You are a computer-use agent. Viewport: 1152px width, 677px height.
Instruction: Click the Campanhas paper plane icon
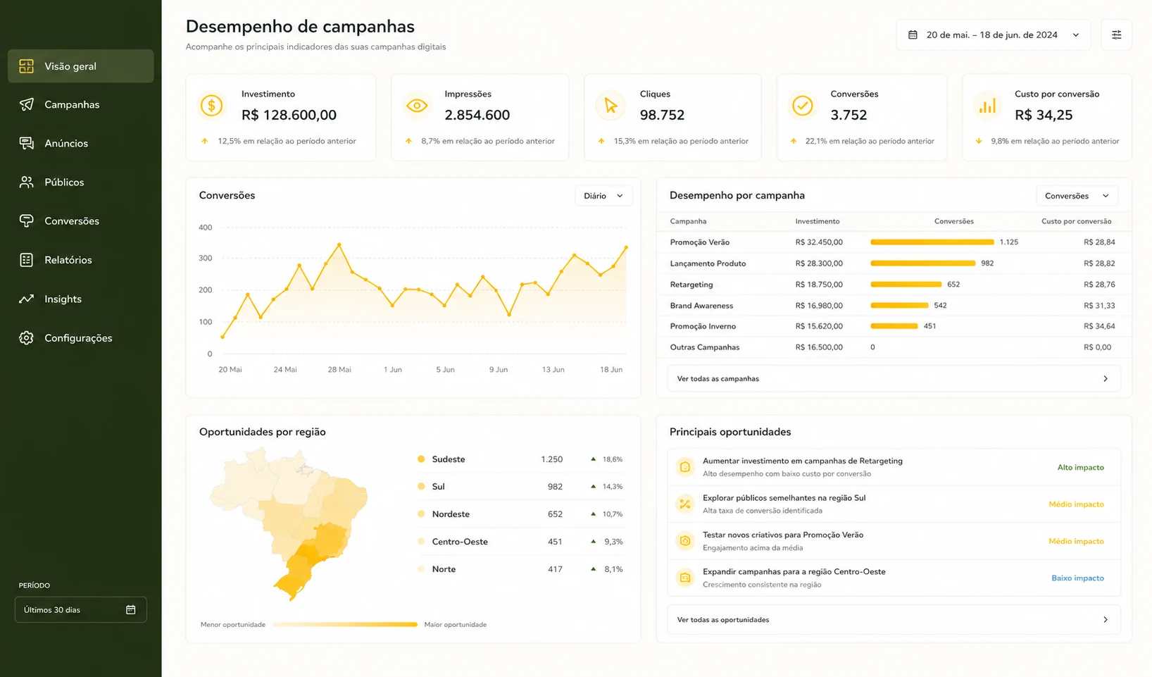point(26,104)
